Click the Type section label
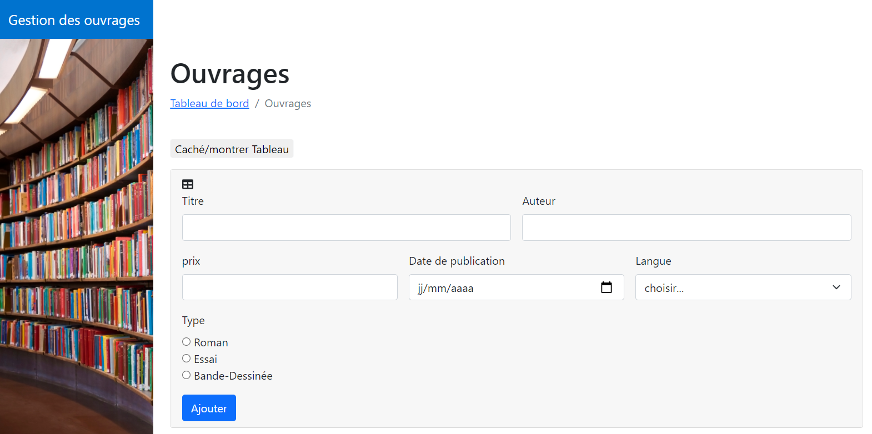 click(x=193, y=320)
